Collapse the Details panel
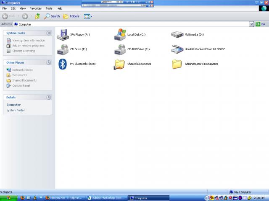Image resolution: width=269 pixels, height=201 pixels. click(49, 97)
